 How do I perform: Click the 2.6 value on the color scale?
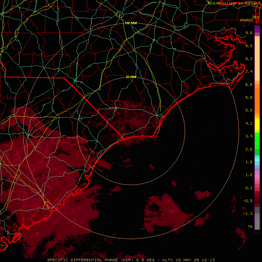(249, 149)
